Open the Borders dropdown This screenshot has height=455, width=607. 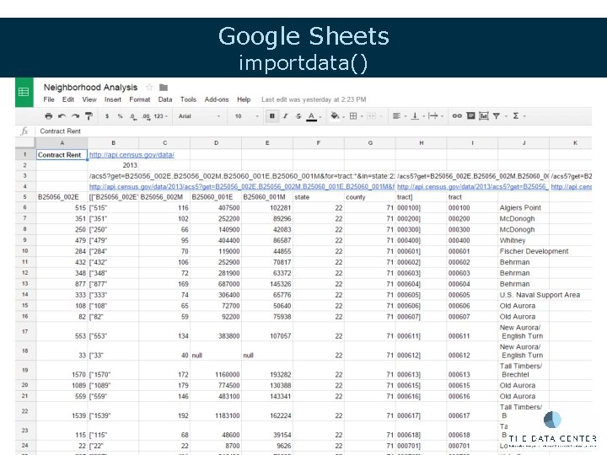click(356, 116)
